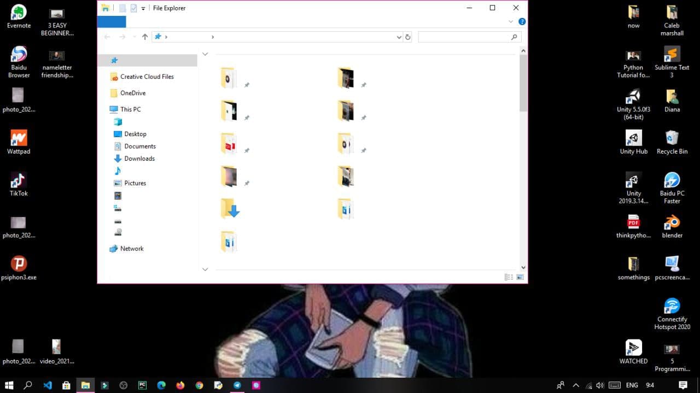Viewport: 700px width, 393px height.
Task: Click the Explorer scrollbar down arrow
Action: pos(523,267)
